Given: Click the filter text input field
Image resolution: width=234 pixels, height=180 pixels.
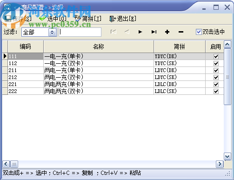Looking at the screenshot, I should pyautogui.click(x=80, y=32).
